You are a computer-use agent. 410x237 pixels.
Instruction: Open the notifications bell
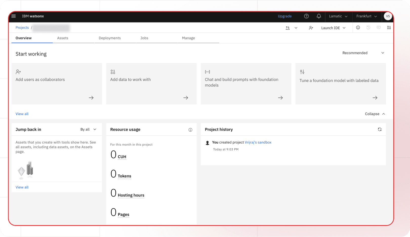(319, 16)
